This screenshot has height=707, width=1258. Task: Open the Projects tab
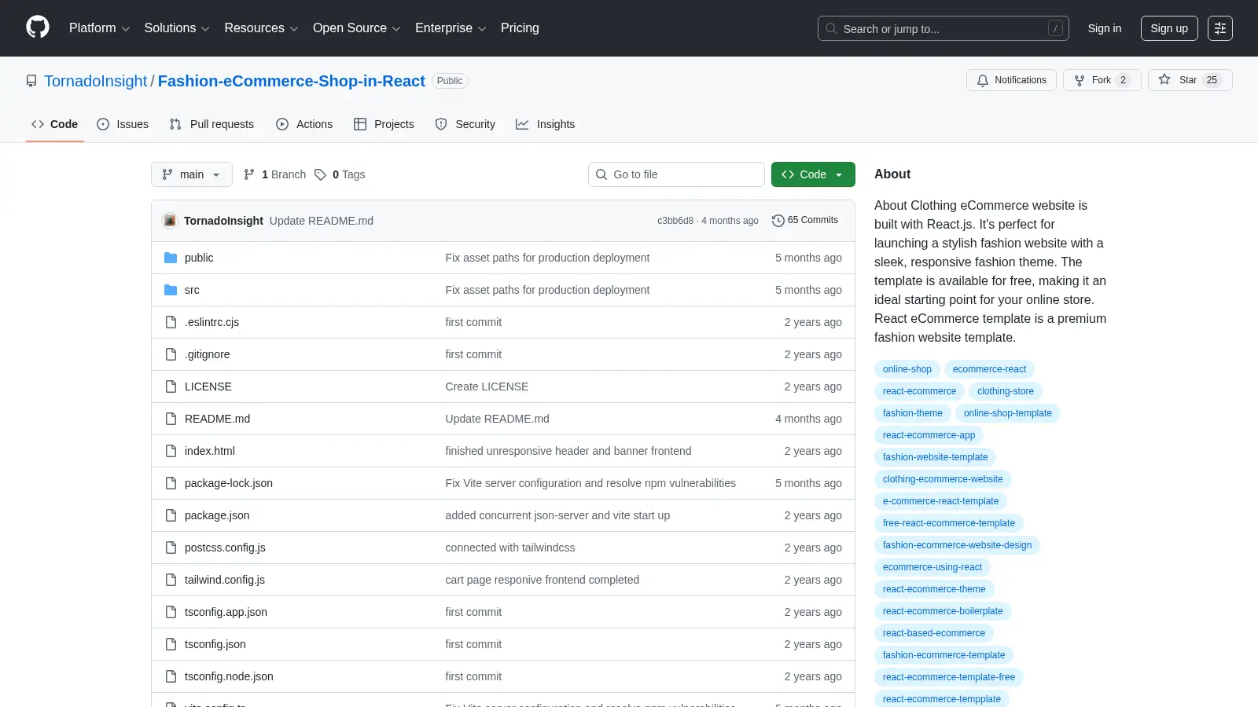[384, 124]
